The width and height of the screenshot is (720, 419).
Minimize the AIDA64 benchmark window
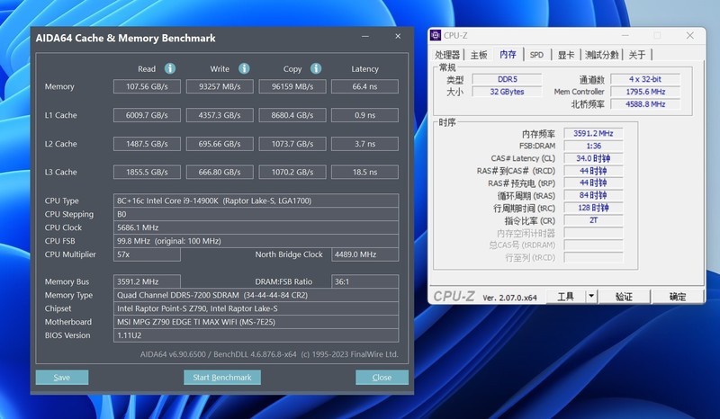(365, 36)
